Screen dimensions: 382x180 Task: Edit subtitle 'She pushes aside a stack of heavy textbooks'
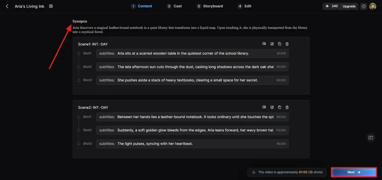coord(192,80)
